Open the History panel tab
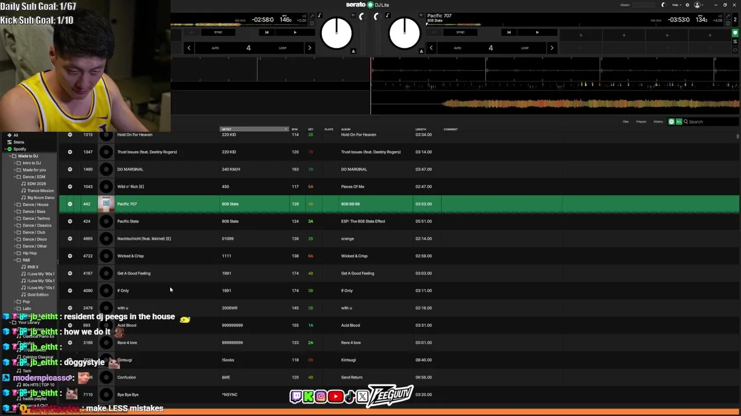 658,121
